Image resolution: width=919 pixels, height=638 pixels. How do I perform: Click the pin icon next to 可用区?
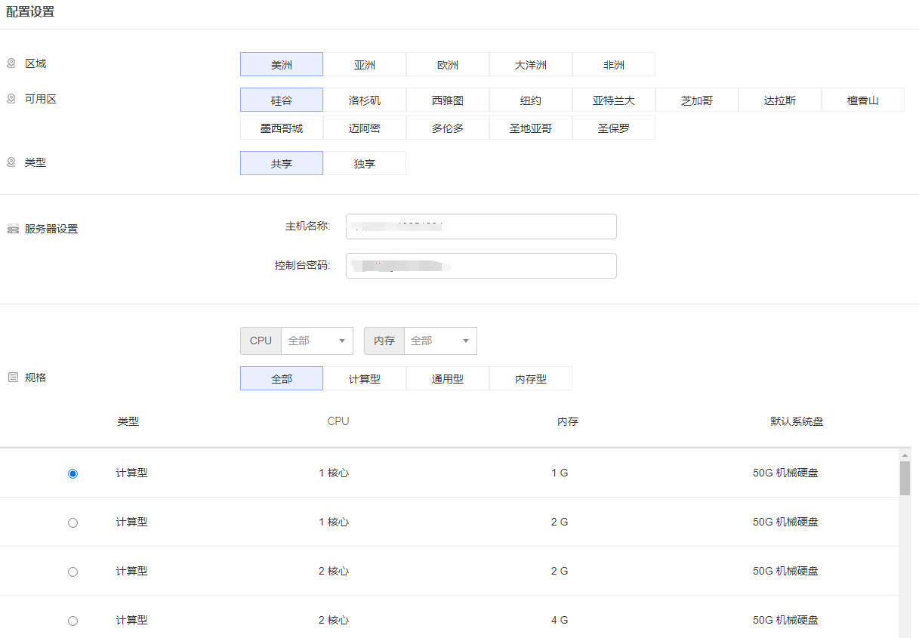11,99
